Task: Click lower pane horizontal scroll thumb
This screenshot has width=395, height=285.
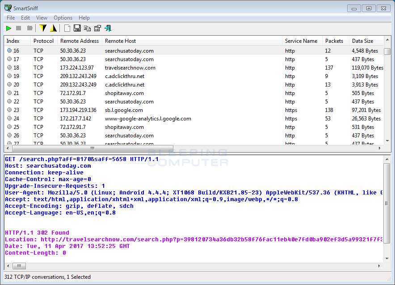Action: (x=19, y=266)
